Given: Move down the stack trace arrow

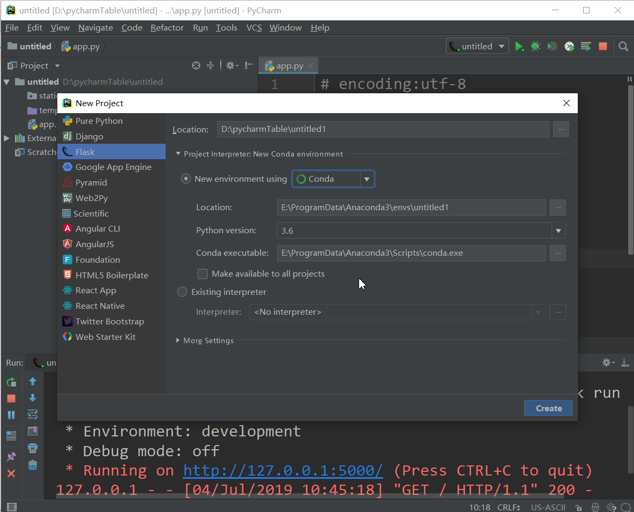Looking at the screenshot, I should pos(33,398).
